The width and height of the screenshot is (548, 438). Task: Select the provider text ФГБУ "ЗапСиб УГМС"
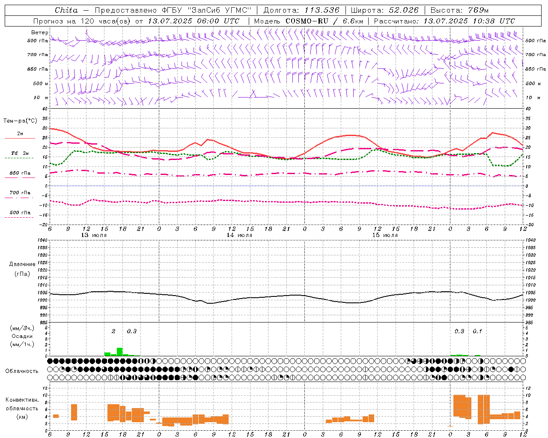206,10
